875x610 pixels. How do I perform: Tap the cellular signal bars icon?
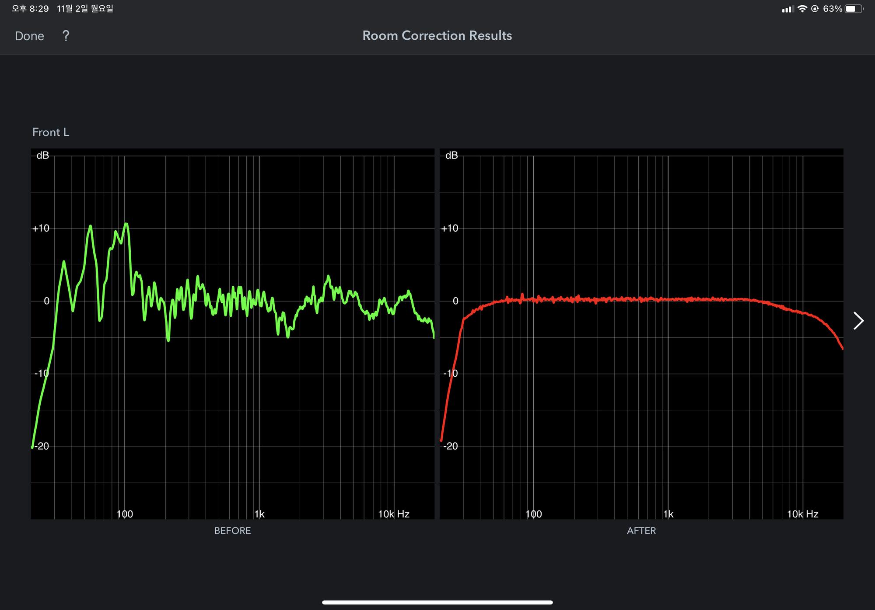(787, 9)
